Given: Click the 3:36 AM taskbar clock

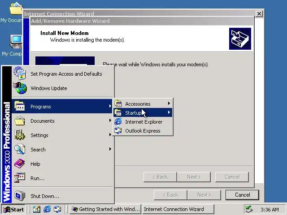Looking at the screenshot, I should pyautogui.click(x=270, y=209).
